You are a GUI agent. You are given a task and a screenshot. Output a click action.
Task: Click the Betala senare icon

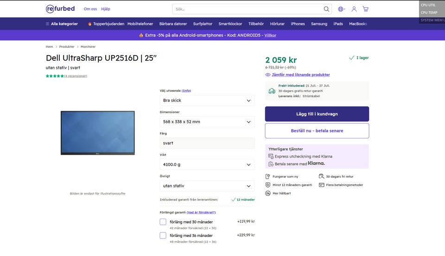(271, 164)
